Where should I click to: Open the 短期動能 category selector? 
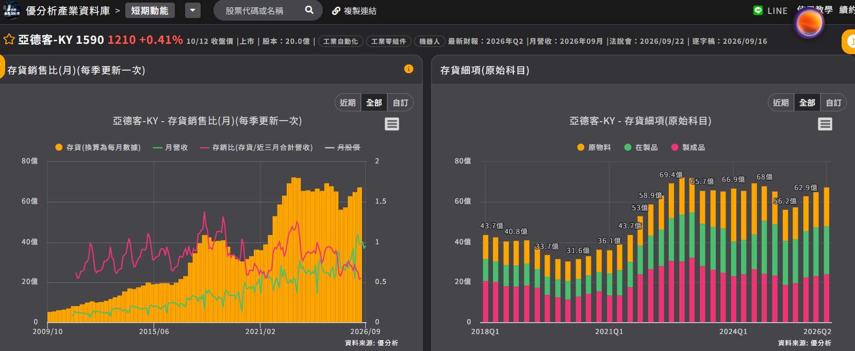pos(150,10)
